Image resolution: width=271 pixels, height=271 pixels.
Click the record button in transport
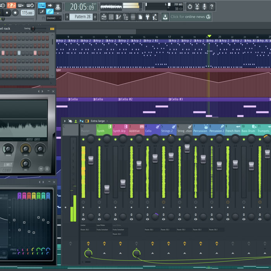(15, 13)
